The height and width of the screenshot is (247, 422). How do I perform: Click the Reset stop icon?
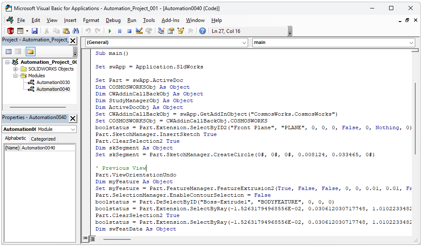129,31
